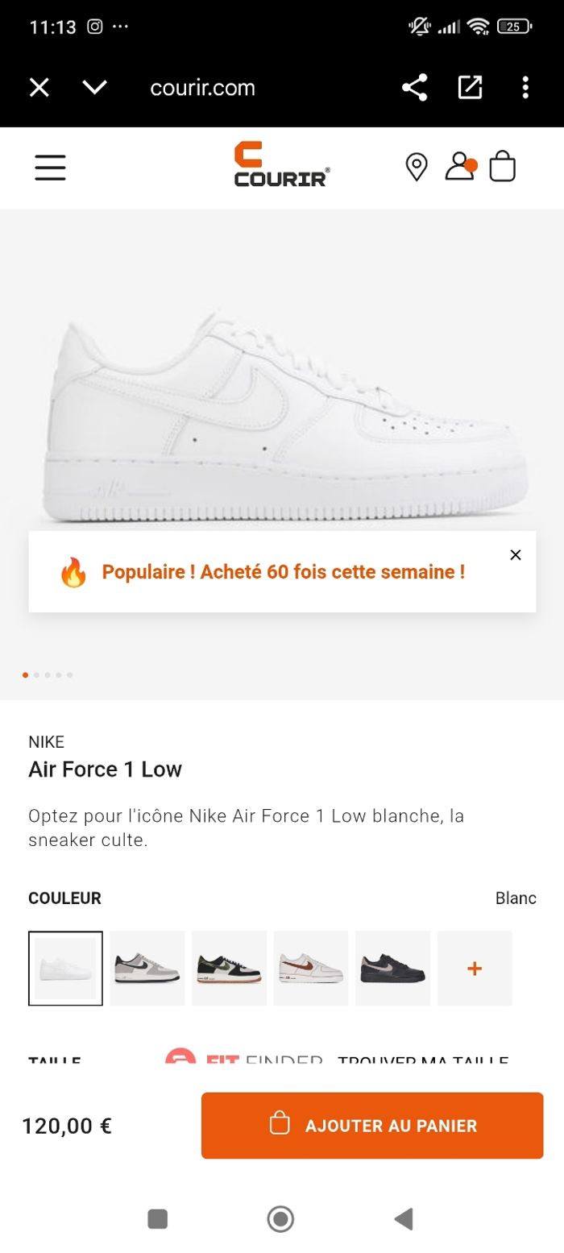The image size is (564, 1253).
Task: Collapse the browser tab with the chevron
Action: (93, 87)
